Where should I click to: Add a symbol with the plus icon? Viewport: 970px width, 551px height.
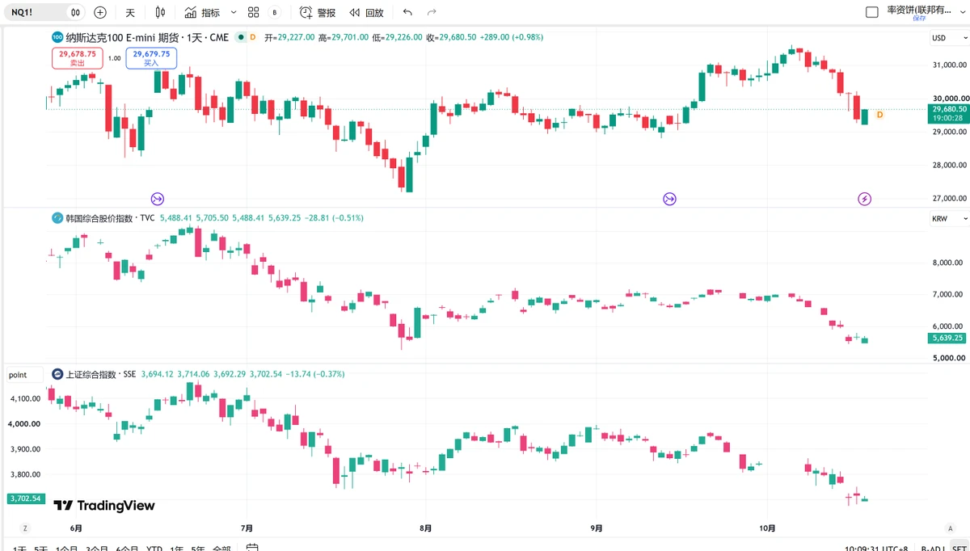click(100, 12)
